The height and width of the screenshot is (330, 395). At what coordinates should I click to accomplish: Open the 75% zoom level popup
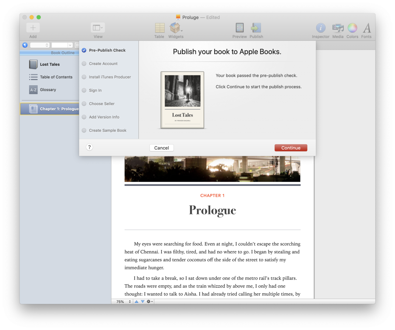click(x=124, y=302)
